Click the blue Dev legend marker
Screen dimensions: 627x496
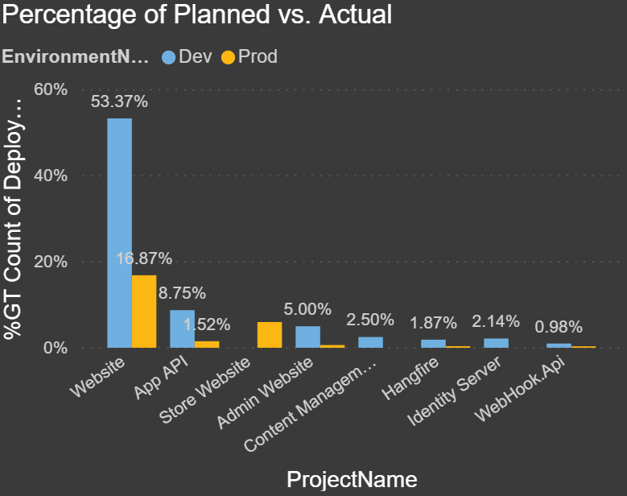click(x=168, y=57)
